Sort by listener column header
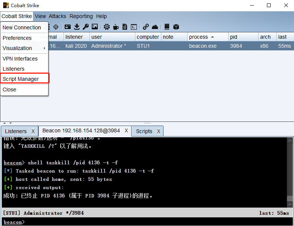Image resolution: width=294 pixels, height=226 pixels. coord(76,37)
